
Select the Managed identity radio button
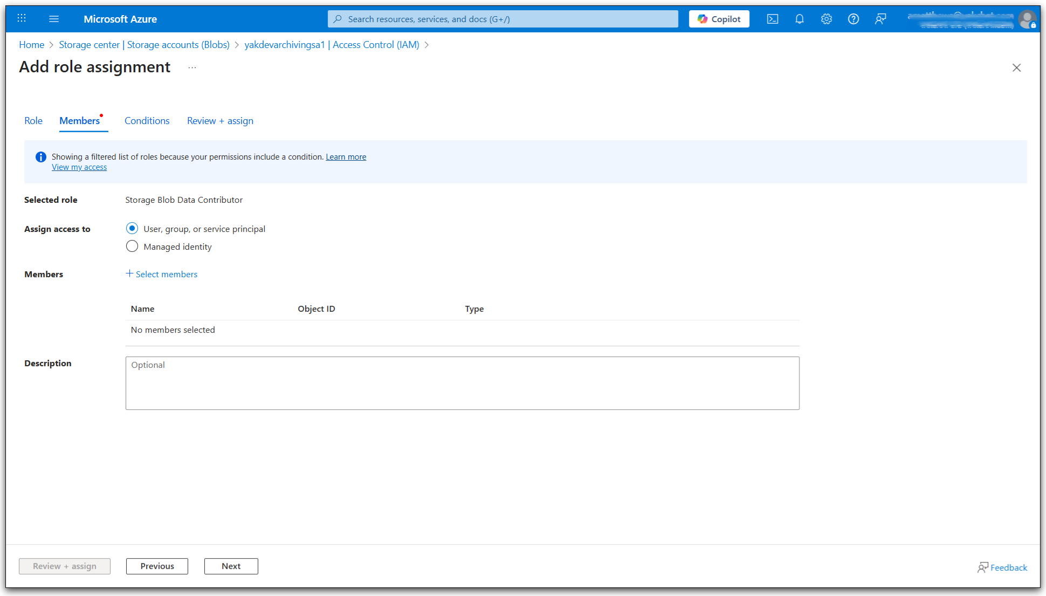(132, 246)
